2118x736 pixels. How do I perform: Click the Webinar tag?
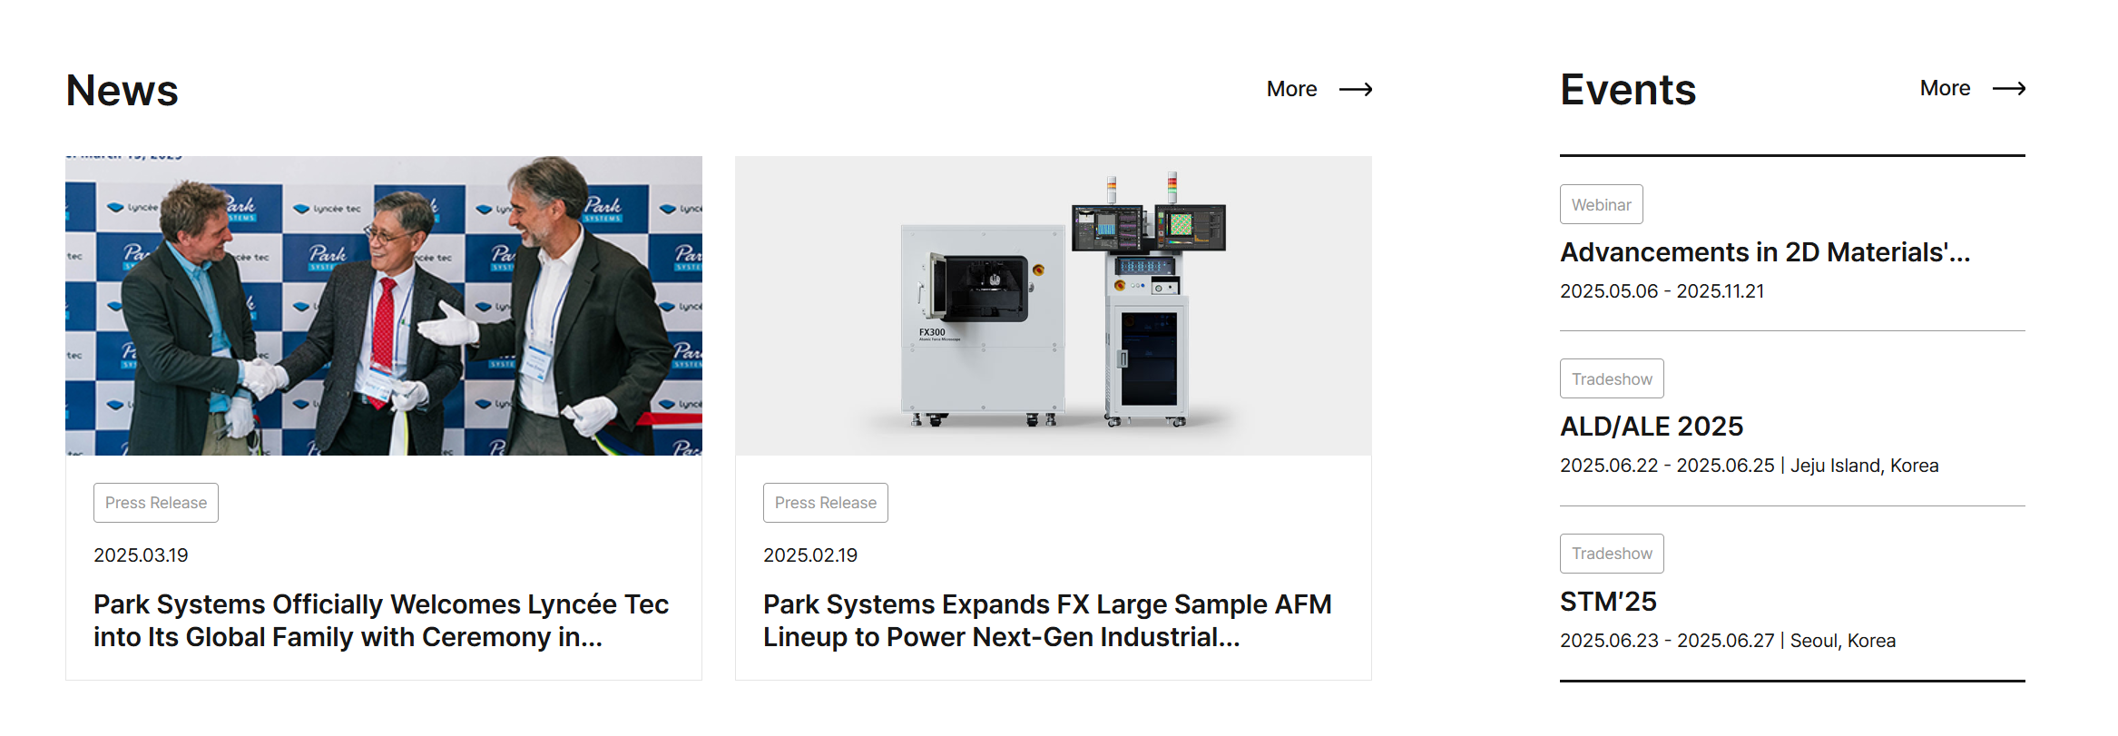click(x=1602, y=204)
